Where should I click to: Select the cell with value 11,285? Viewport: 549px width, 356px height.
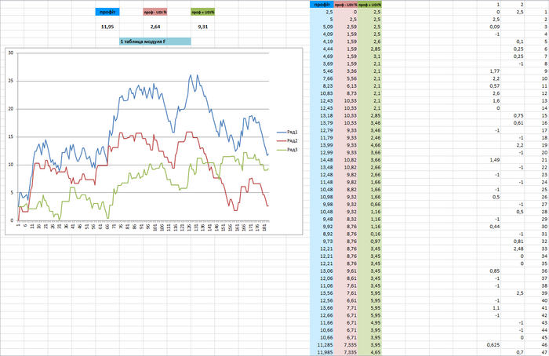tap(322, 345)
